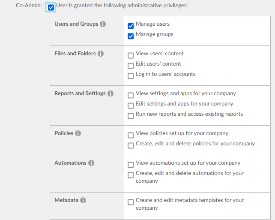Check Create, edit and delete automations
This screenshot has height=220, width=275.
131,175
